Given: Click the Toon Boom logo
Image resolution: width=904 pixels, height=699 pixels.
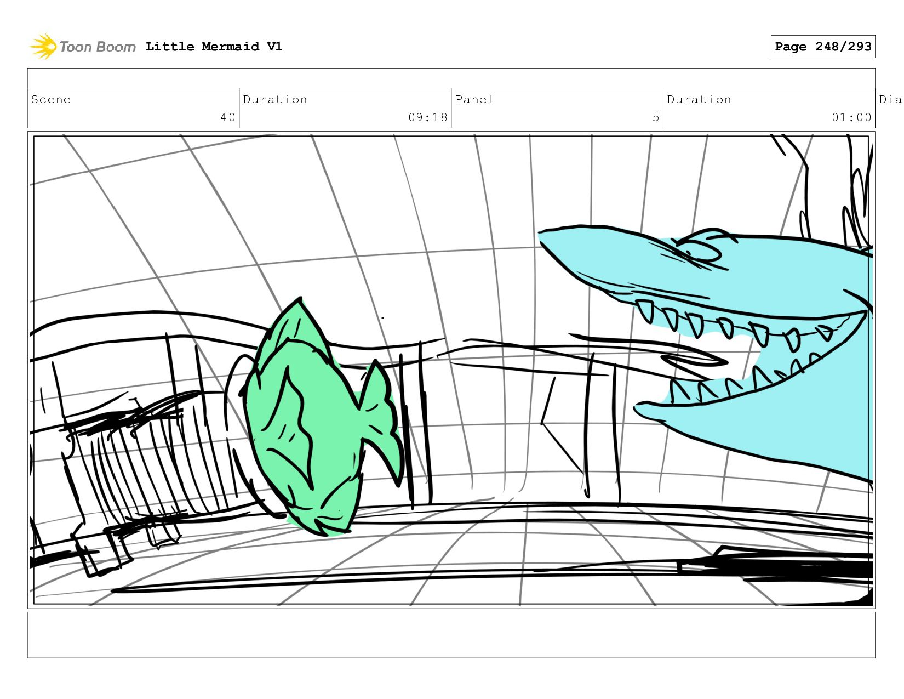Looking at the screenshot, I should 82,47.
